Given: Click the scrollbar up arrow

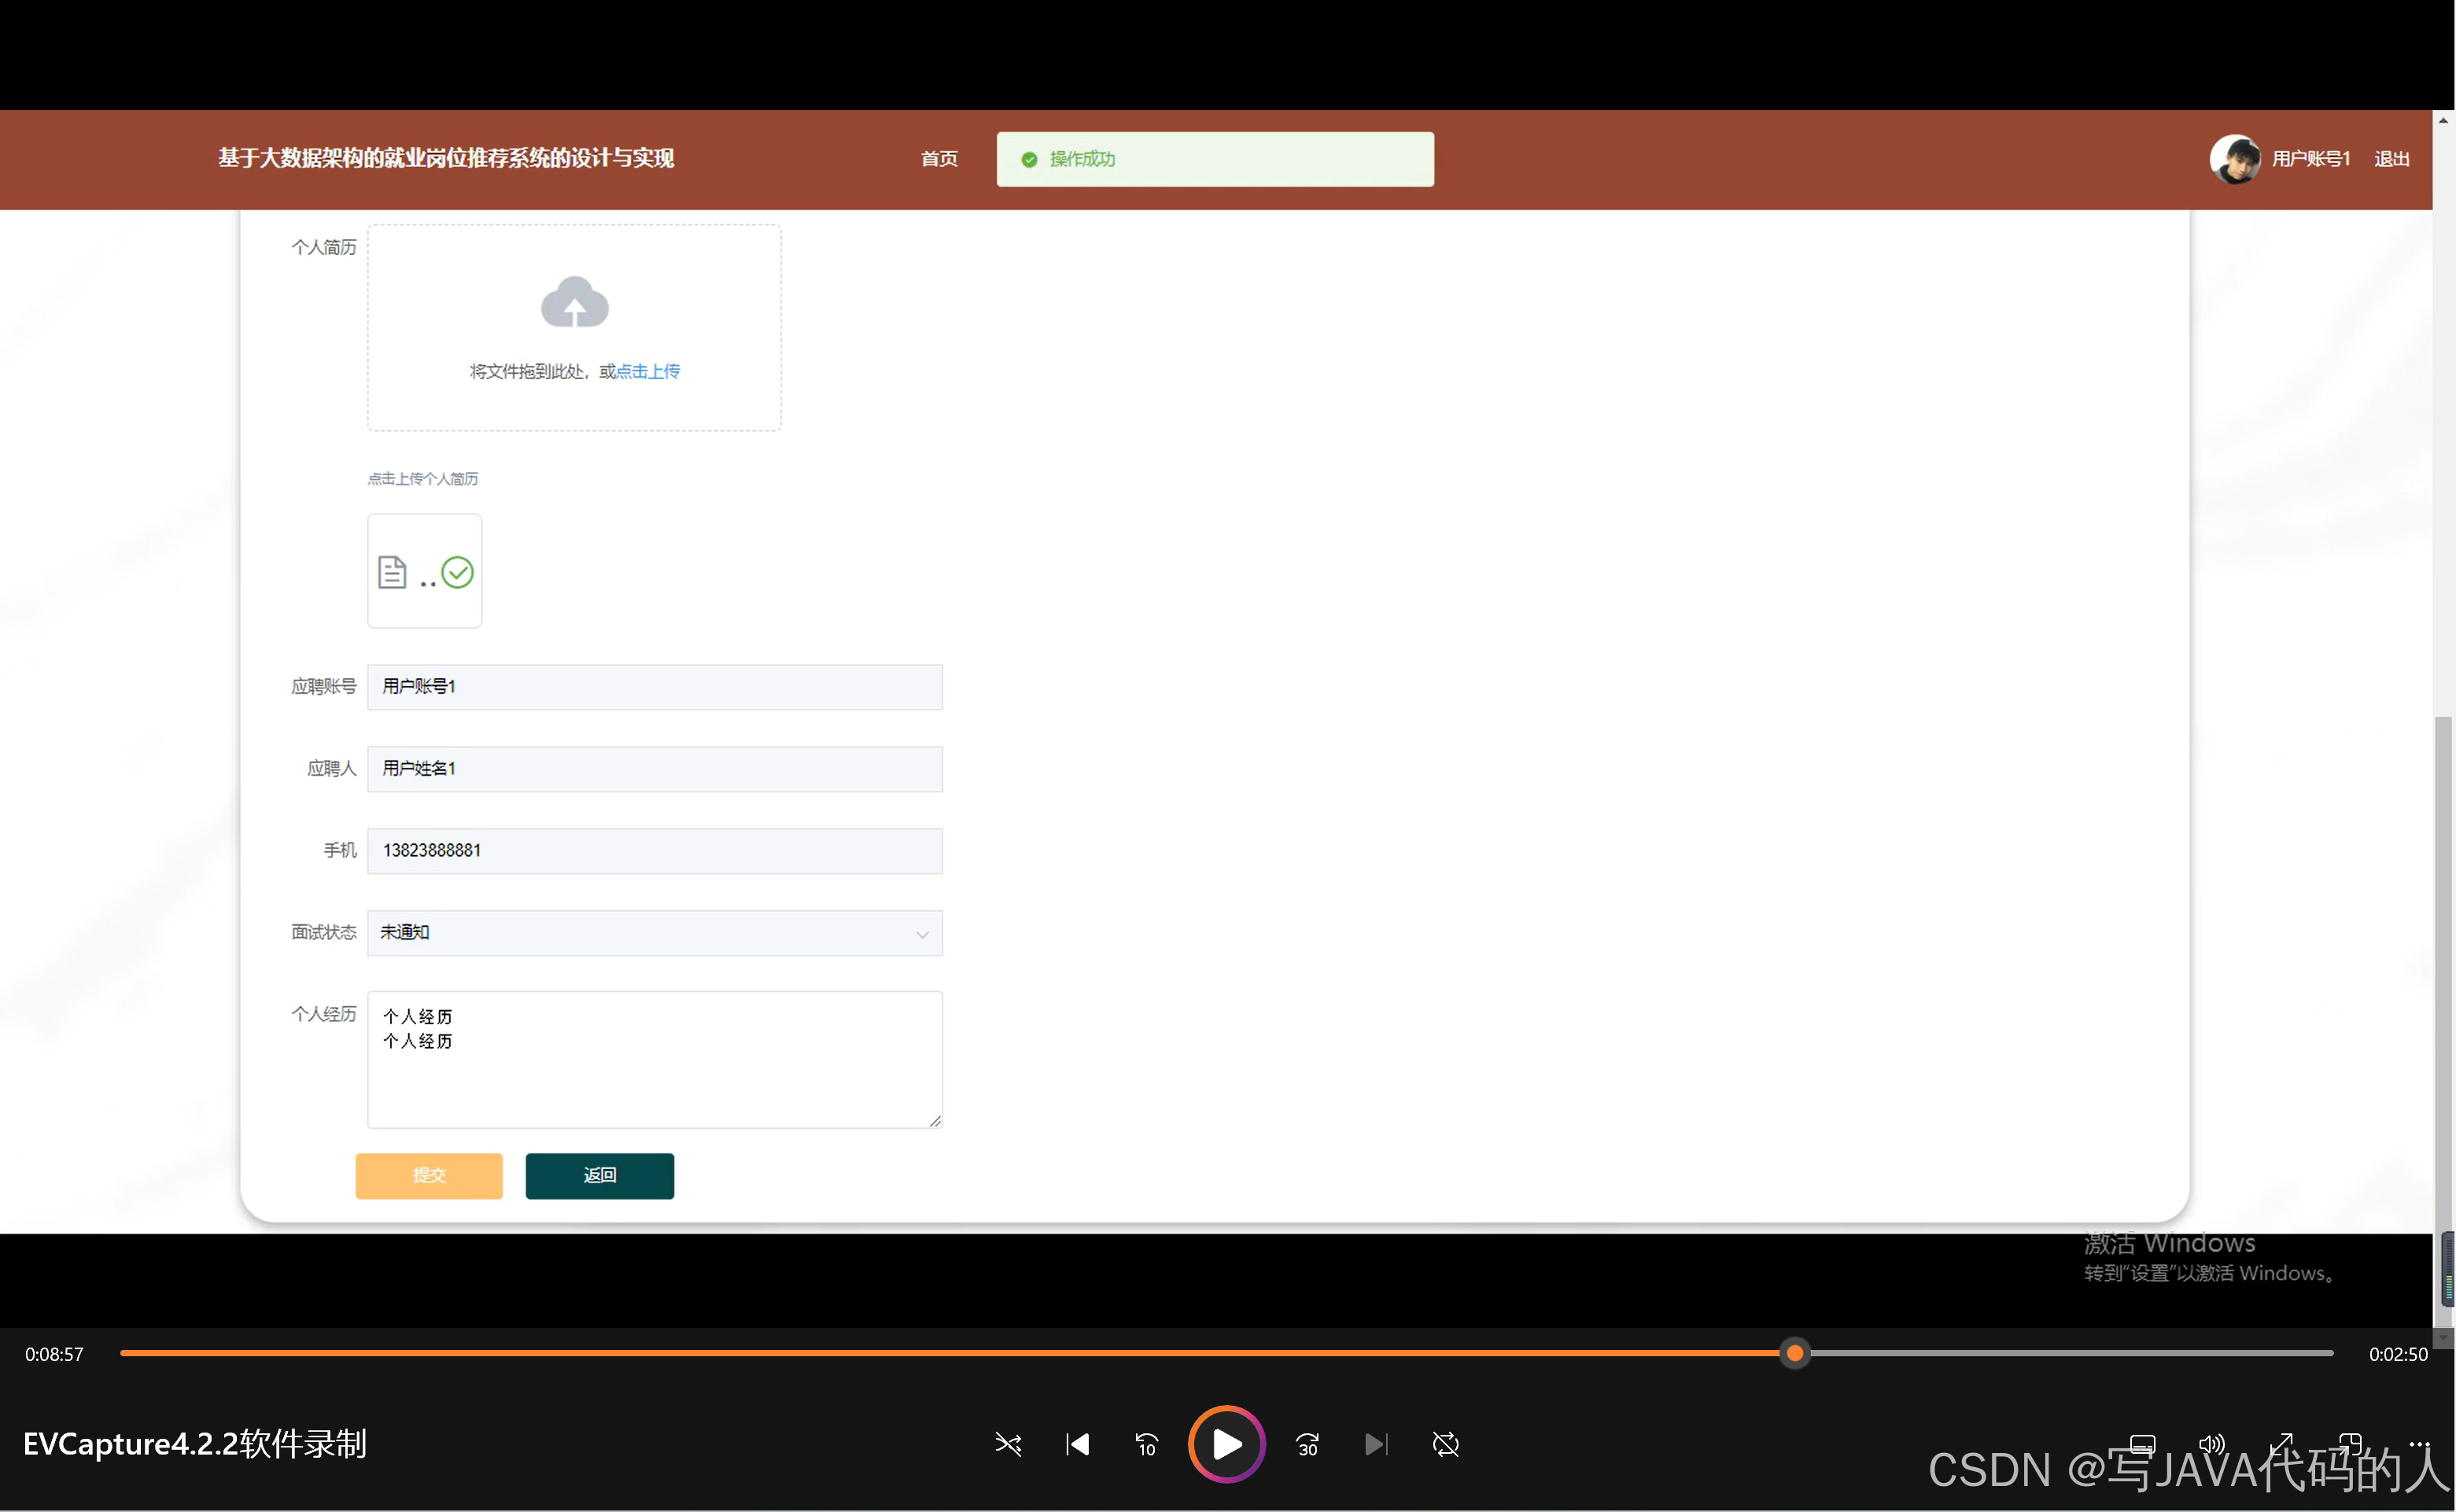Looking at the screenshot, I should [x=2444, y=121].
